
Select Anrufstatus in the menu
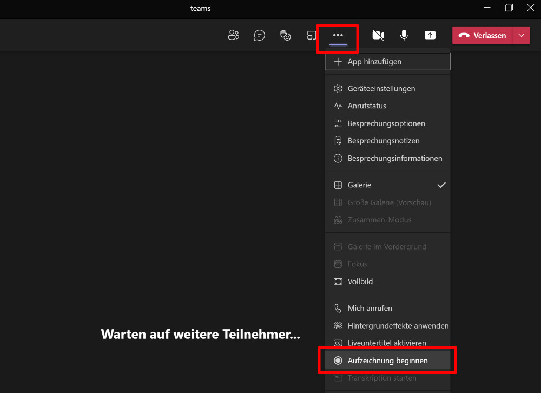(388, 106)
